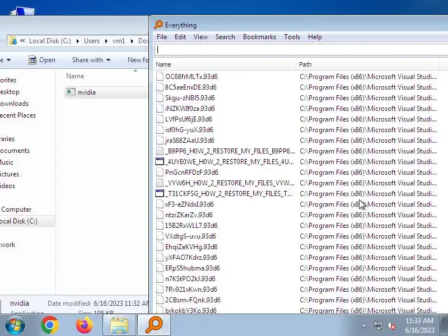
Task: Open the network tray icon
Action: [x=378, y=325]
